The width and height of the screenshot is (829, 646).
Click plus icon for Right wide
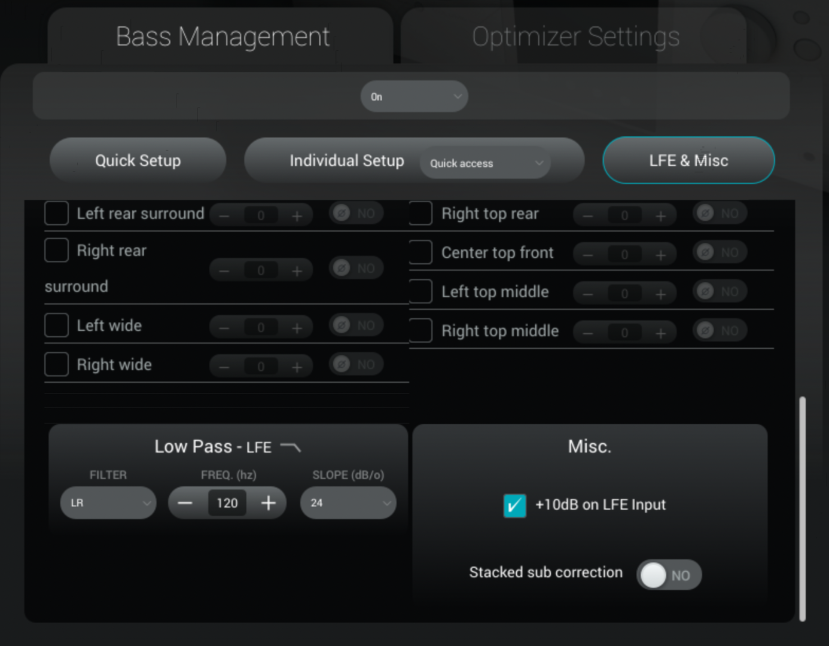pyautogui.click(x=297, y=367)
